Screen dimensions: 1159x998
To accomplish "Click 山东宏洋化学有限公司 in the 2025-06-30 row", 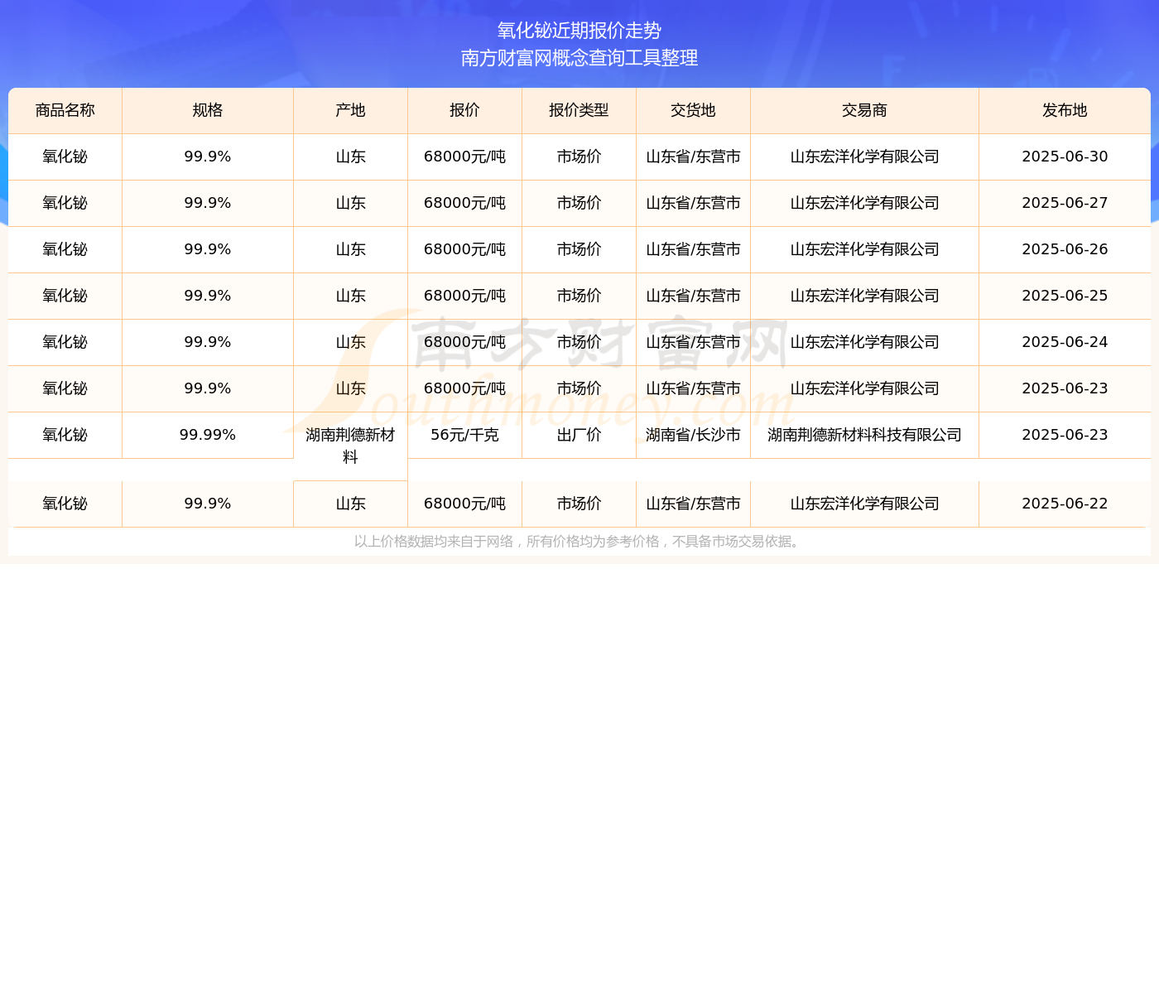I will (x=864, y=157).
